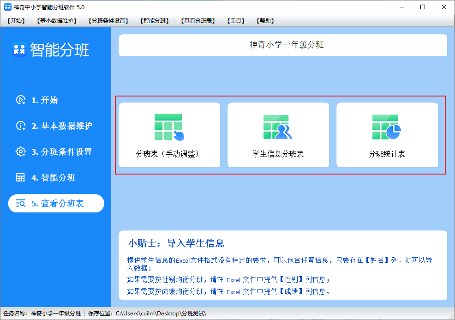
Task: Open the 【开始】 menu
Action: coord(16,21)
